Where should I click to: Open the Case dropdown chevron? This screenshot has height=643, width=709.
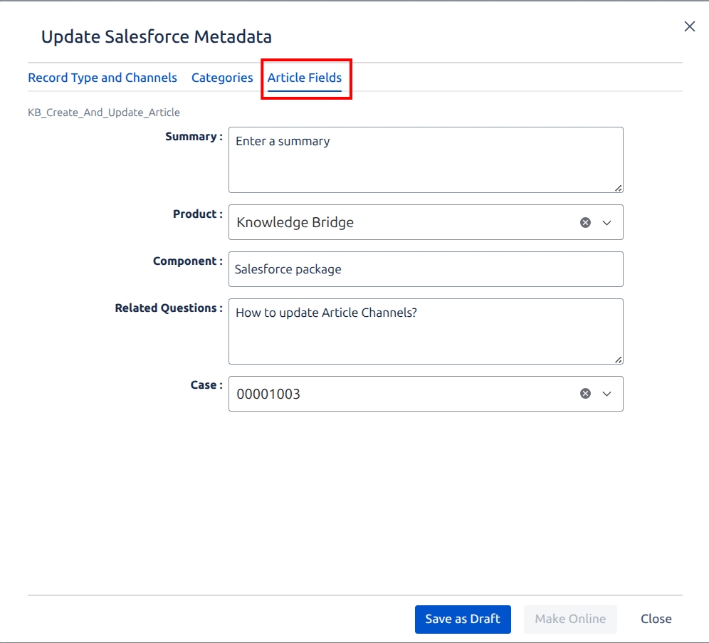606,394
